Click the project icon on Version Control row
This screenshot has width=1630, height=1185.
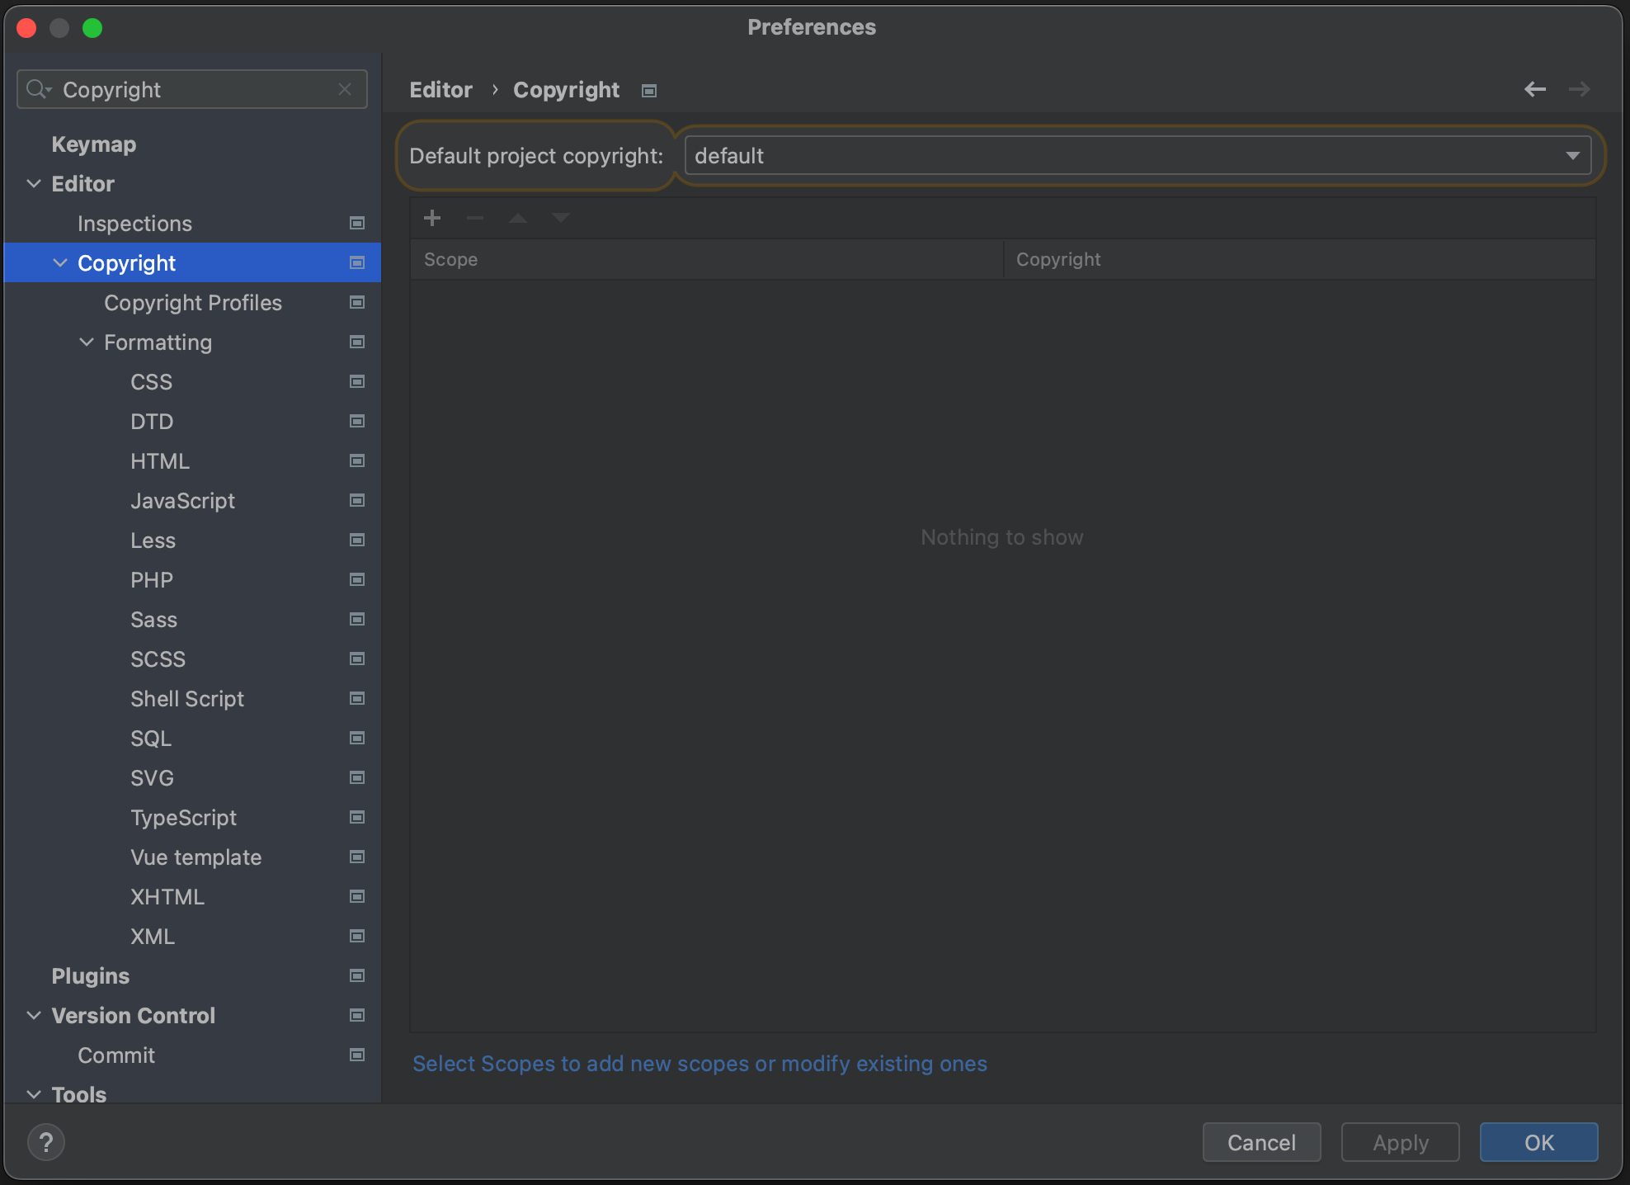[357, 1015]
